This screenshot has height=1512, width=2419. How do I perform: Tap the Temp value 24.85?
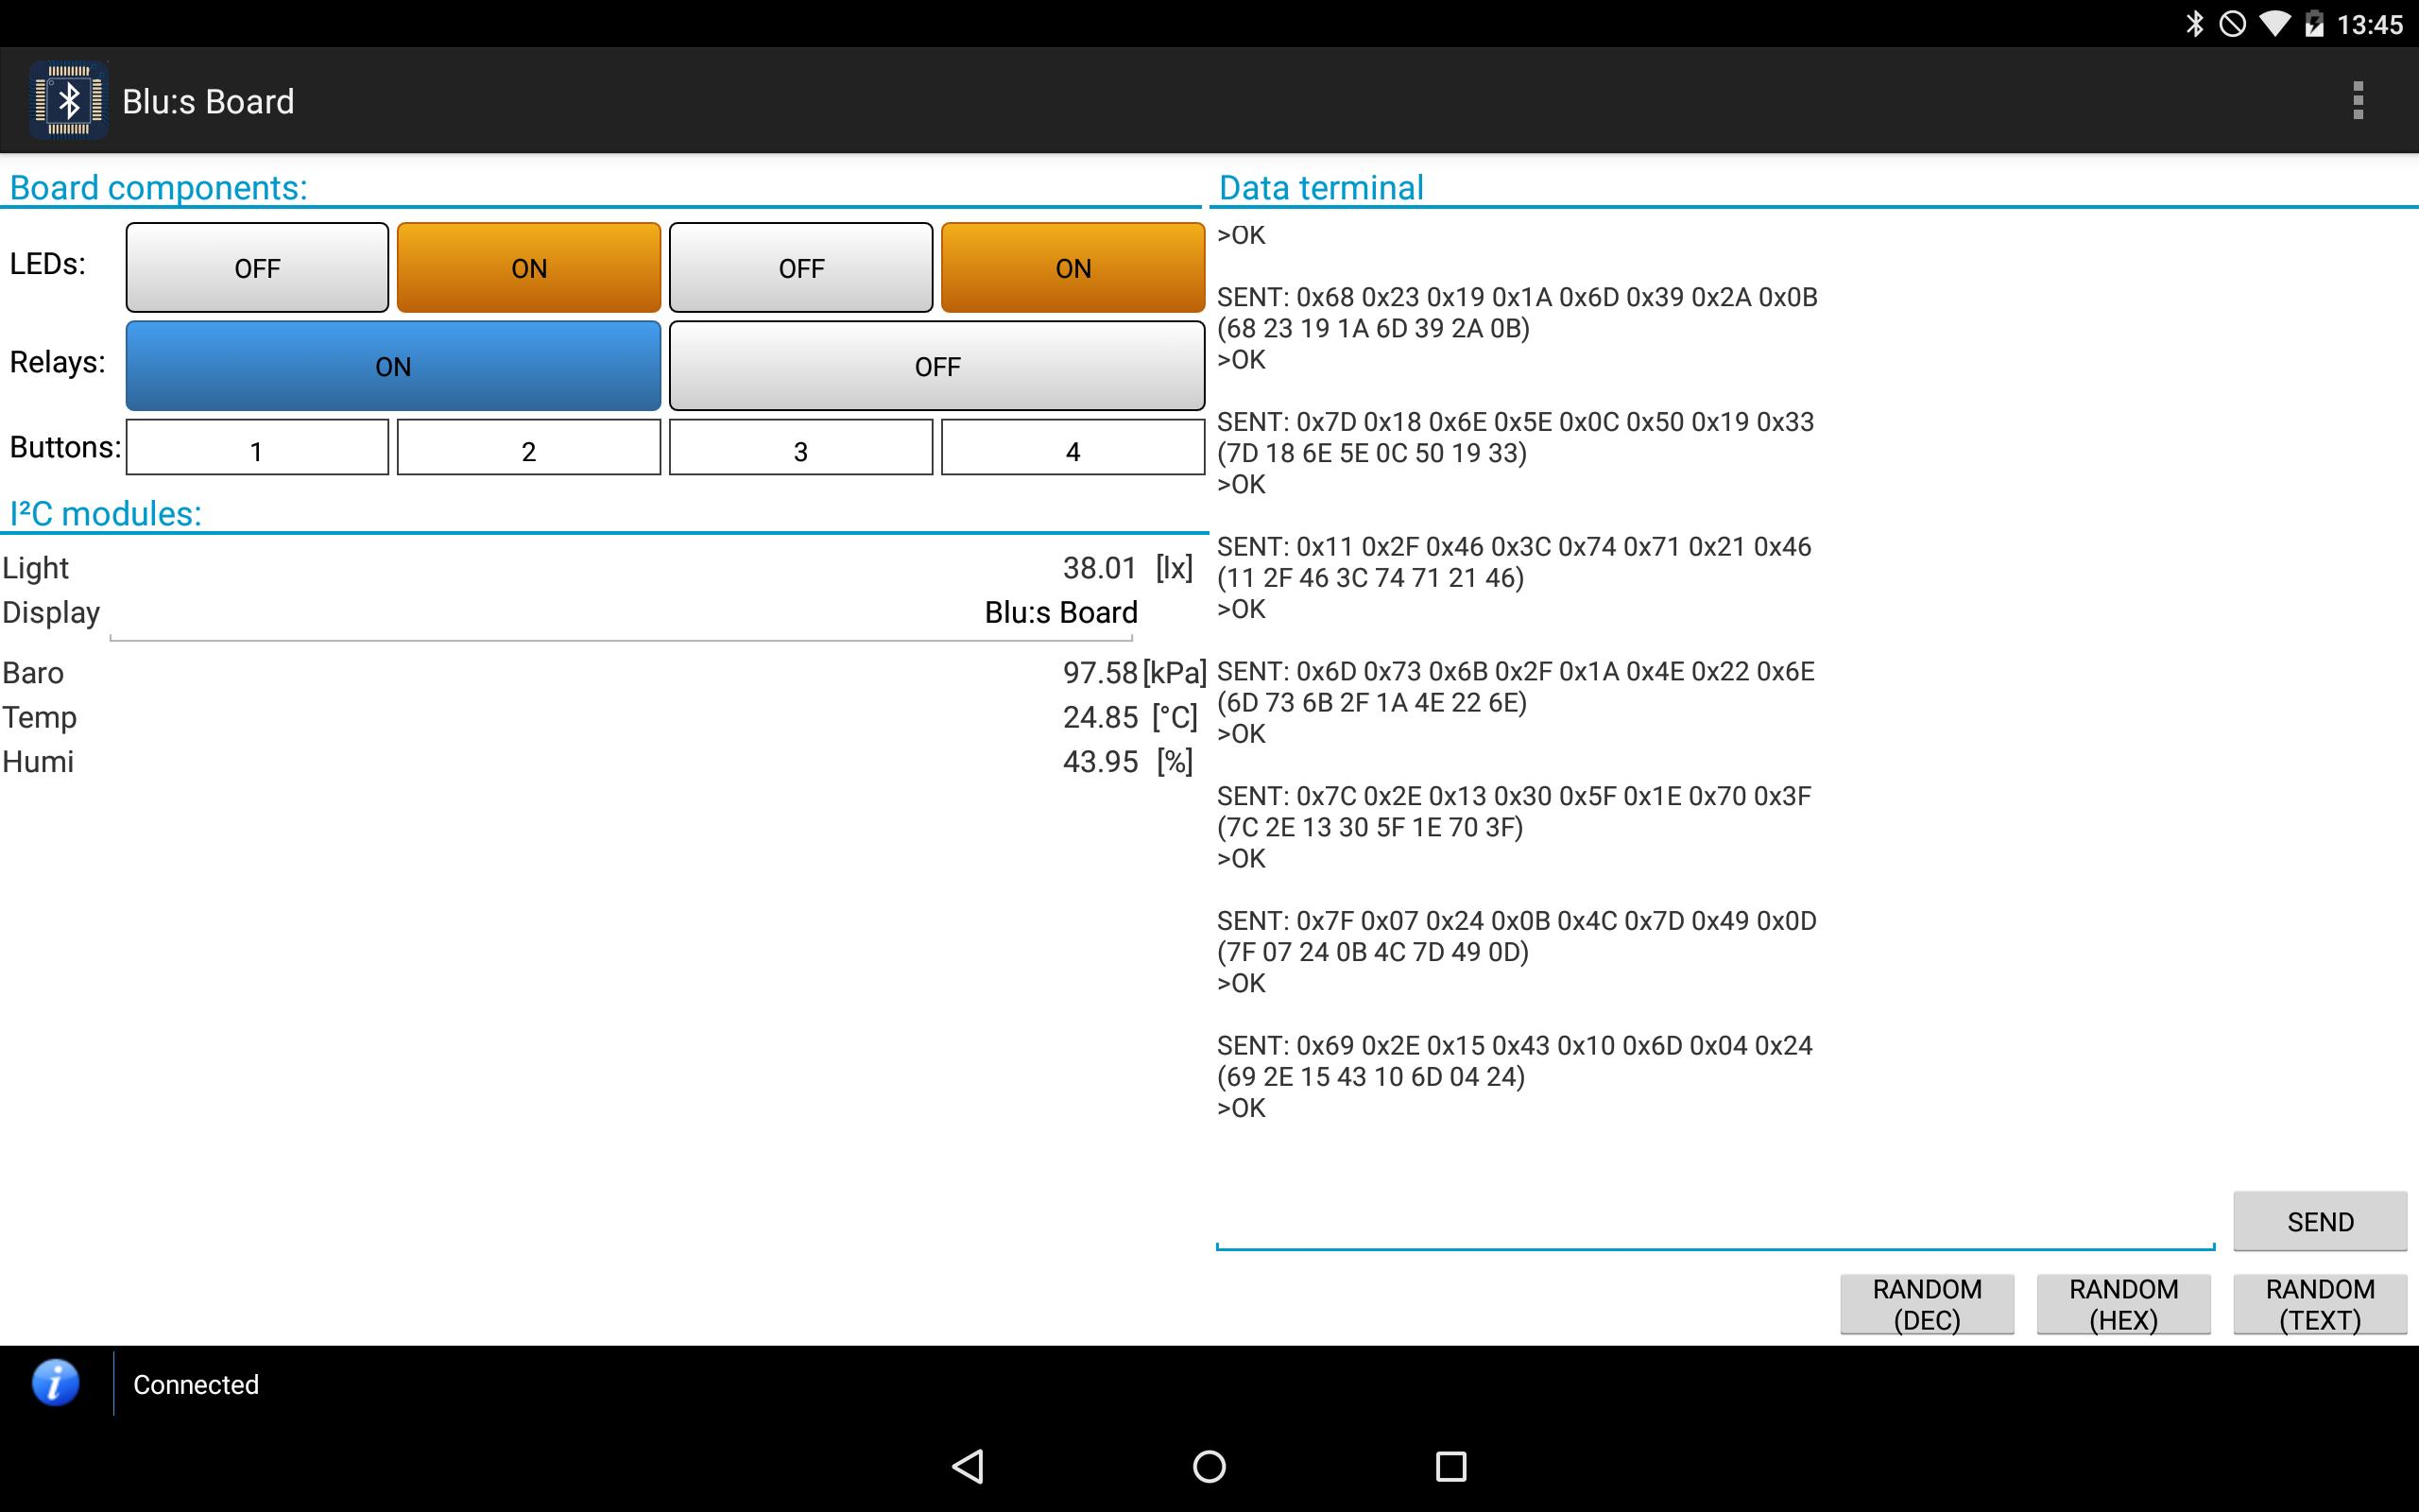(1100, 717)
